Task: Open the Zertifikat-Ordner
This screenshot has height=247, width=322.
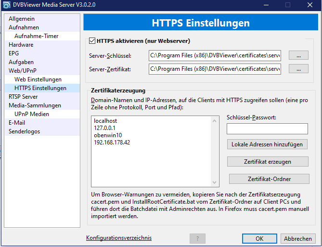Action: pyautogui.click(x=269, y=179)
